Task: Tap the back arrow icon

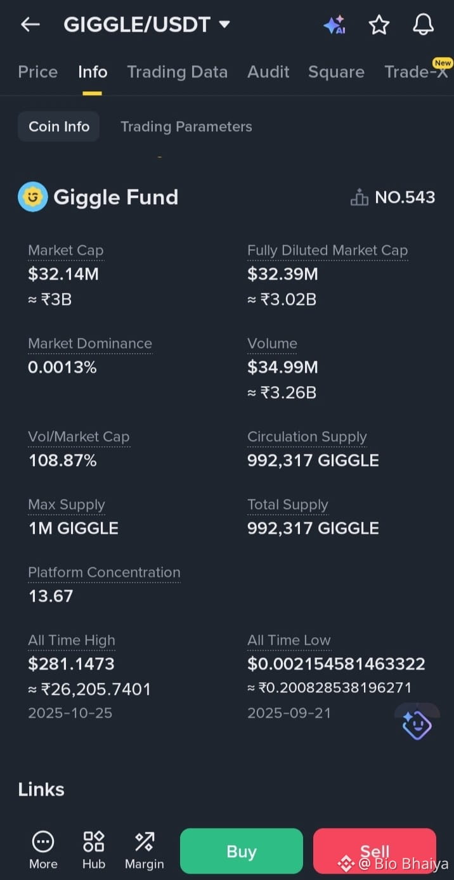Action: 30,25
